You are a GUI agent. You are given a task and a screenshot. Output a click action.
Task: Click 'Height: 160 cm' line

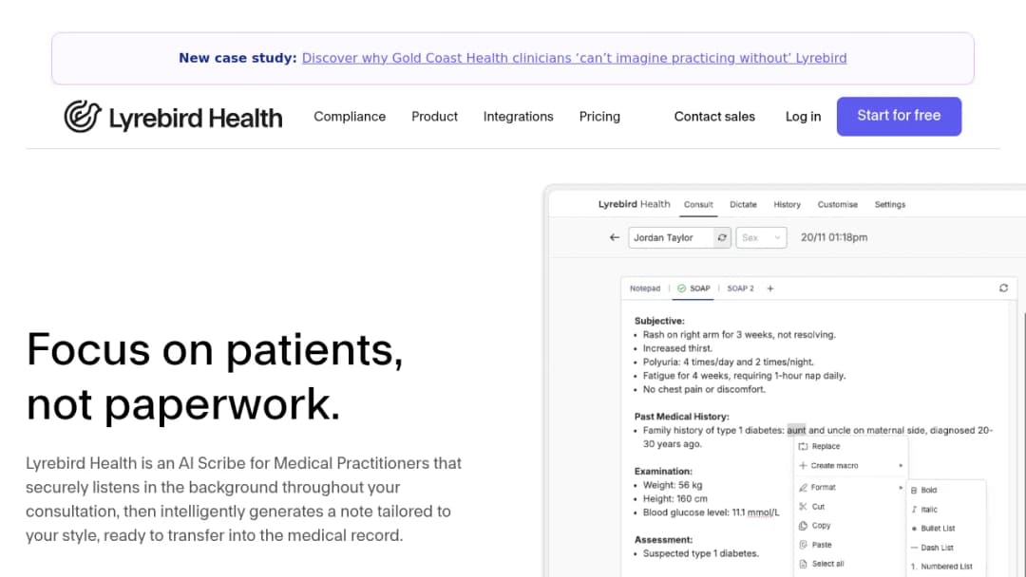pos(675,498)
